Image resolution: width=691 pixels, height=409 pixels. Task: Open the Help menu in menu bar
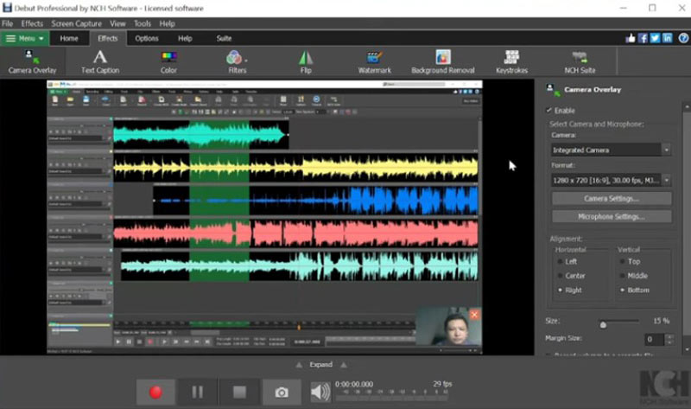[167, 23]
